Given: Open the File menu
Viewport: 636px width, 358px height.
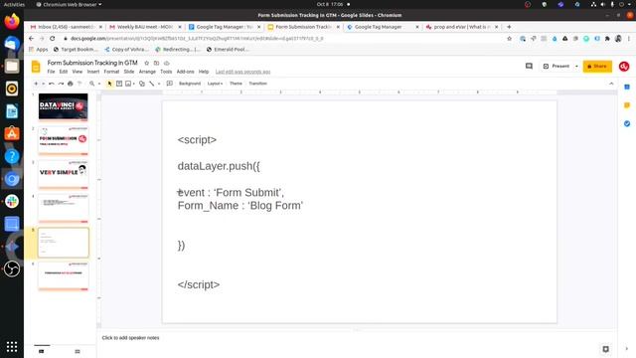Looking at the screenshot, I should pyautogui.click(x=51, y=72).
